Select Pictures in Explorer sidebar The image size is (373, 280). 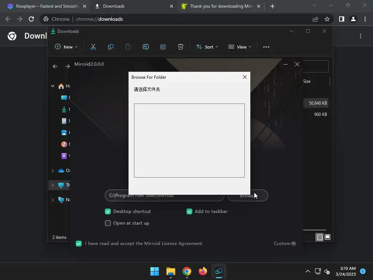[64, 133]
